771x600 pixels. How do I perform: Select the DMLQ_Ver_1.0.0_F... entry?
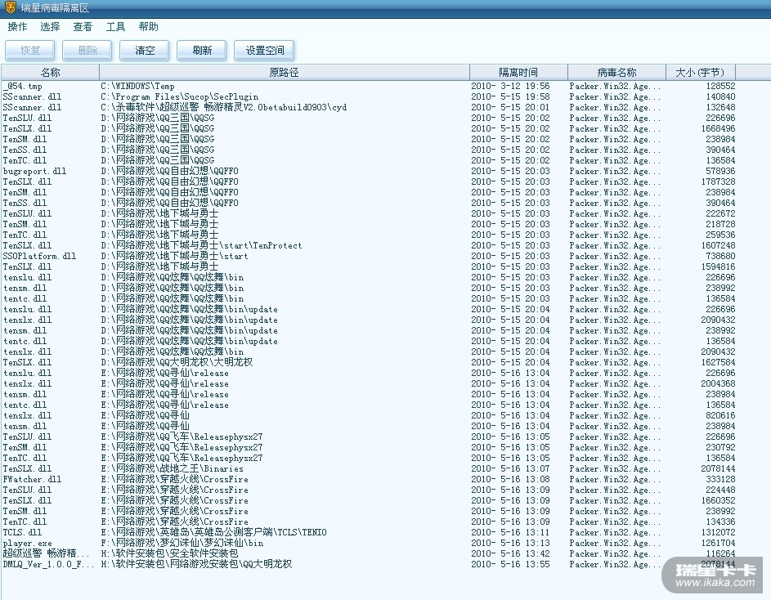(48, 564)
